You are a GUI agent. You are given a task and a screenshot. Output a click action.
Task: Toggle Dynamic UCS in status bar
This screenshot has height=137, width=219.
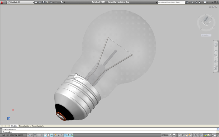coord(55,135)
